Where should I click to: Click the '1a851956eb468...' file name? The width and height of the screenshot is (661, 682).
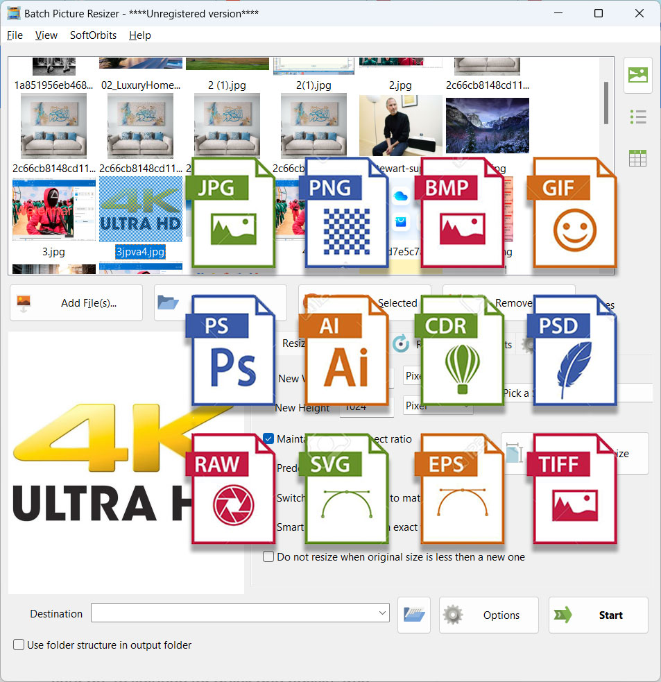click(53, 85)
